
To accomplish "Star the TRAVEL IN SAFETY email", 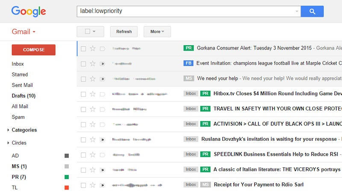I will 93,109.
